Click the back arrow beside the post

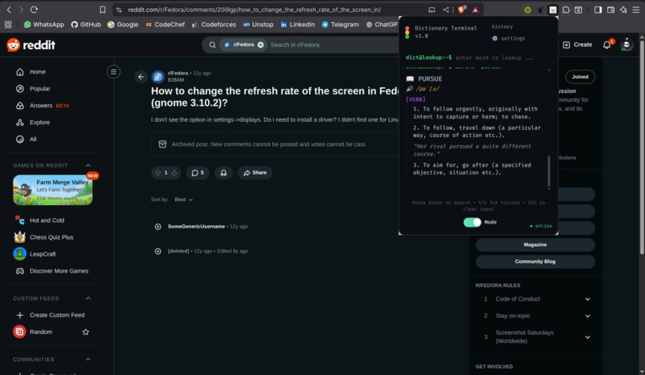pyautogui.click(x=141, y=77)
